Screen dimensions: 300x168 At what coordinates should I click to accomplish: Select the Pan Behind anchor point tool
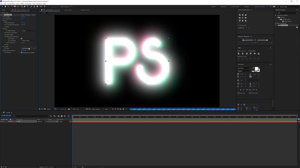point(18,7)
